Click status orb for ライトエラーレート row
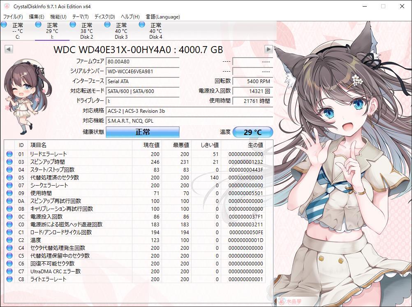Image resolution: width=412 pixels, height=307 pixels. click(x=9, y=279)
